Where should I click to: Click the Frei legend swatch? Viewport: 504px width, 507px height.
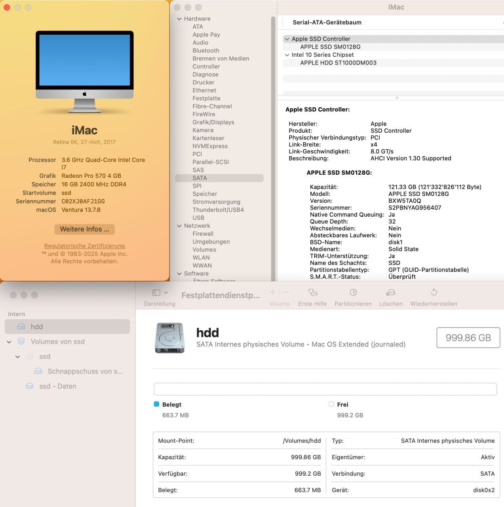tap(331, 404)
